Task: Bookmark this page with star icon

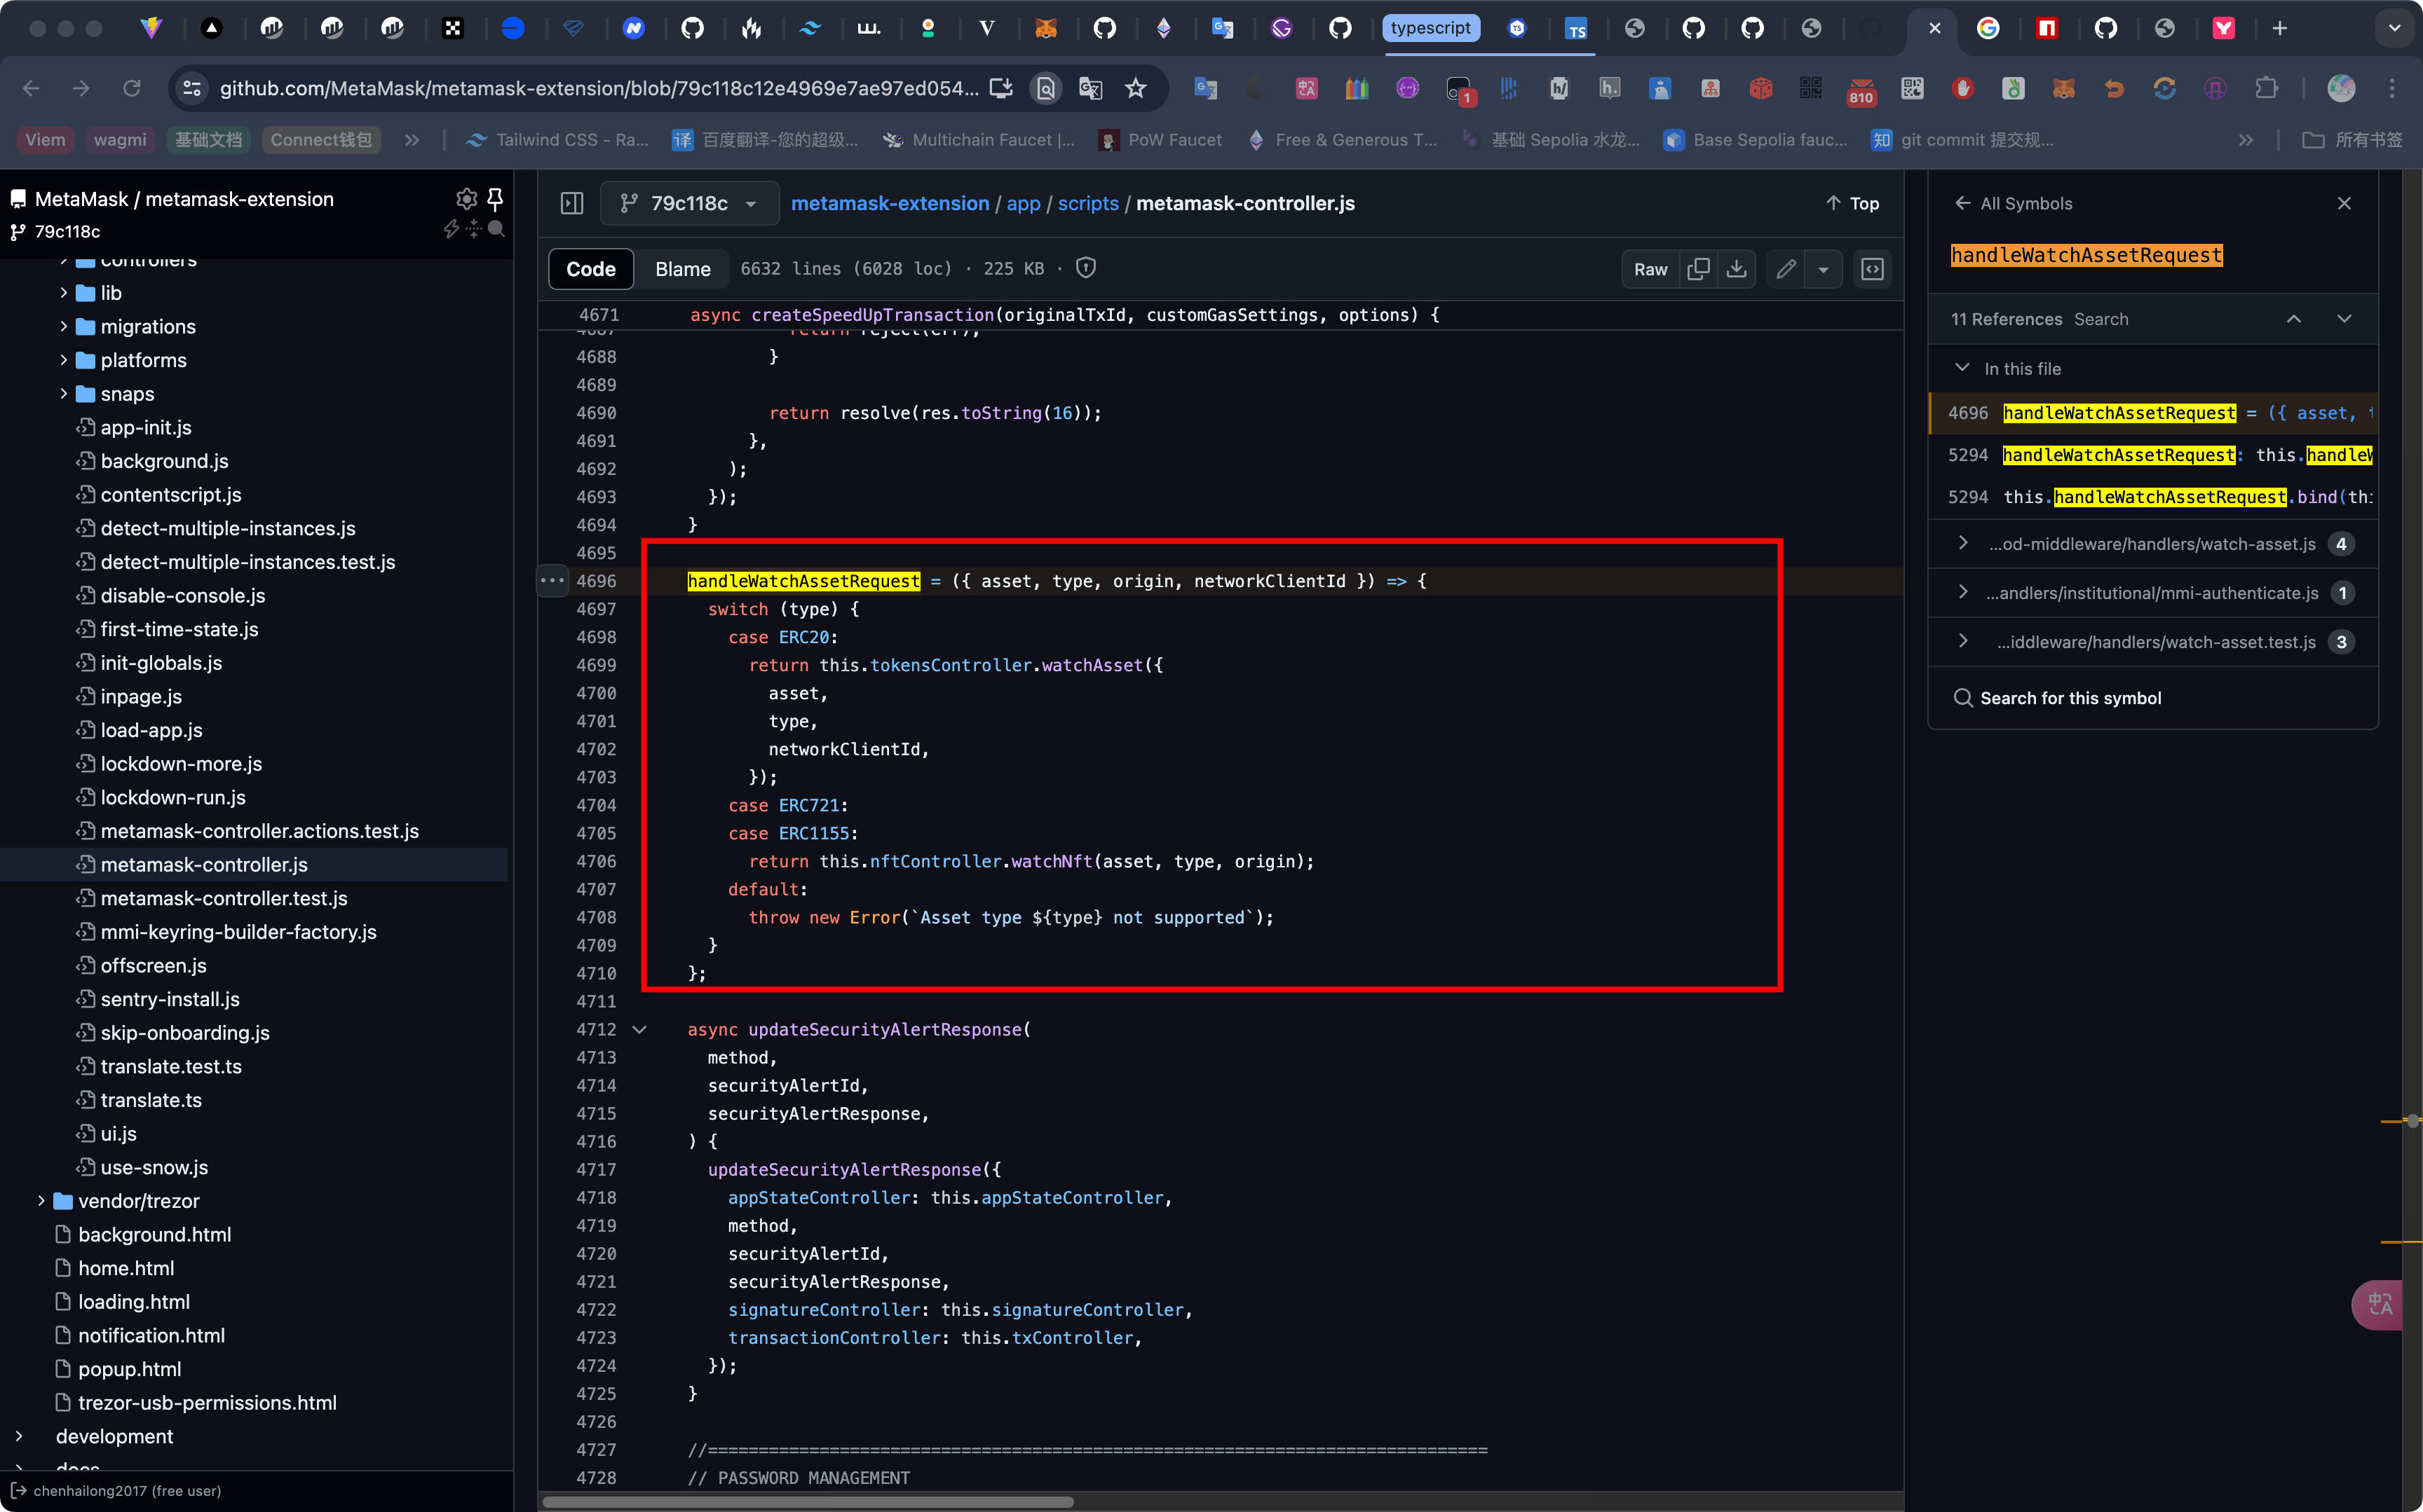Action: tap(1136, 88)
